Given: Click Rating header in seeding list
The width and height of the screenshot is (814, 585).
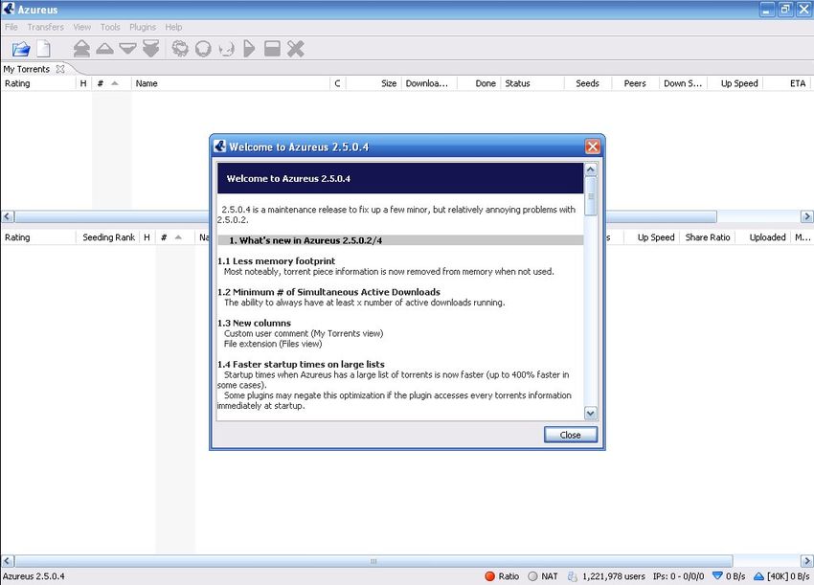Looking at the screenshot, I should 38,237.
